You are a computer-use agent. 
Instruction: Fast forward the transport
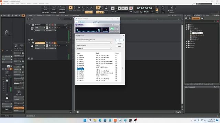coord(126,8)
